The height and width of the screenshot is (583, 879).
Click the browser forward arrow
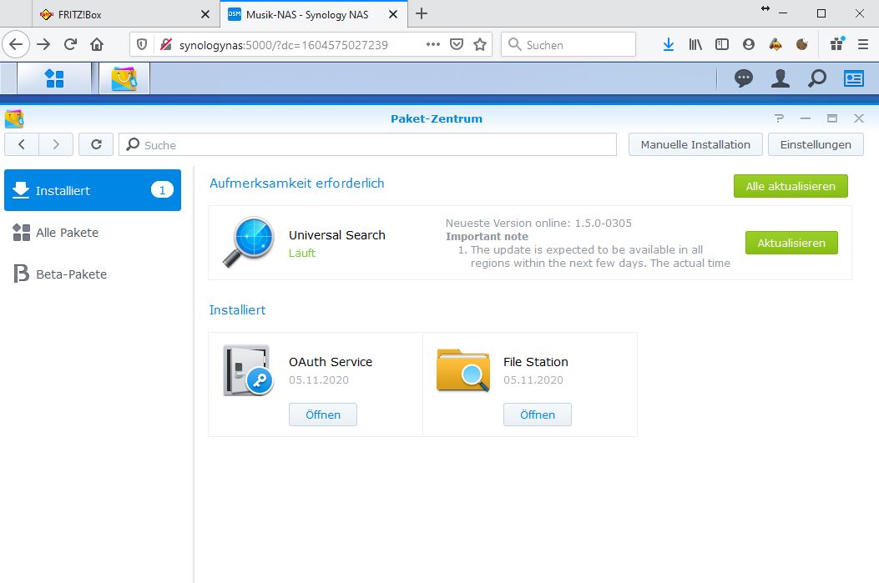pyautogui.click(x=43, y=45)
